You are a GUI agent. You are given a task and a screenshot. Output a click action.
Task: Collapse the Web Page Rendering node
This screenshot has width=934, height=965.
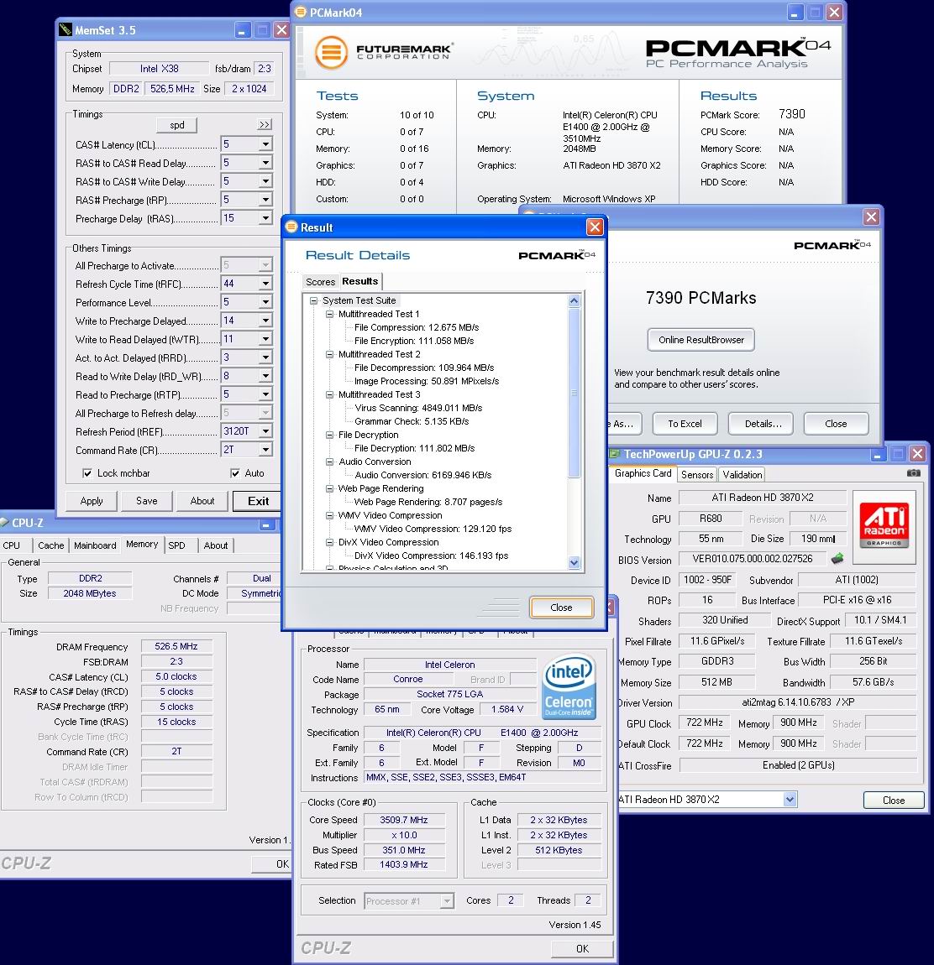click(x=329, y=488)
